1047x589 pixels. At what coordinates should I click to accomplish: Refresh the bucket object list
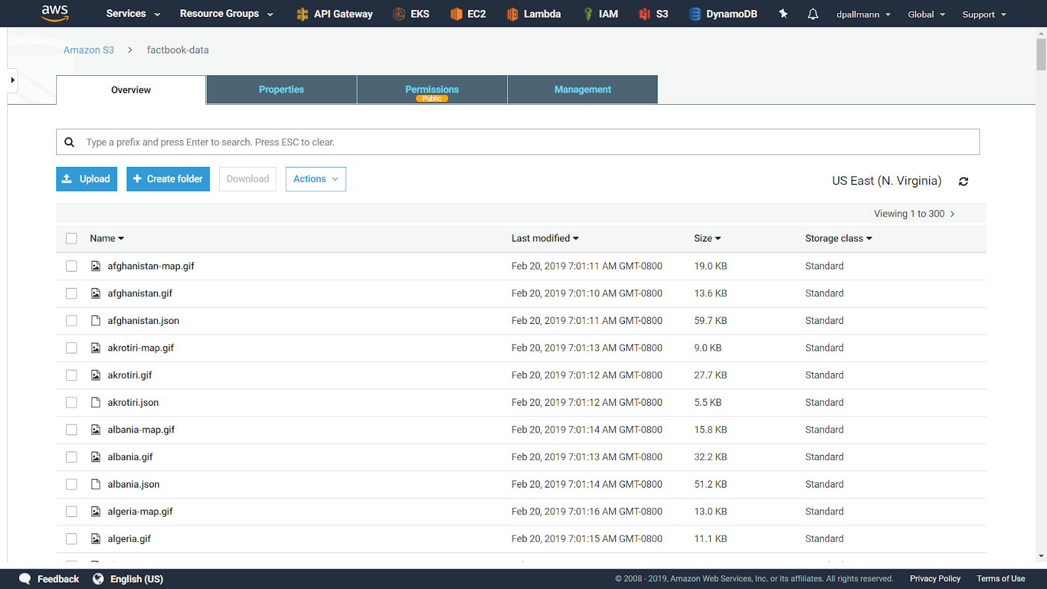pyautogui.click(x=963, y=181)
